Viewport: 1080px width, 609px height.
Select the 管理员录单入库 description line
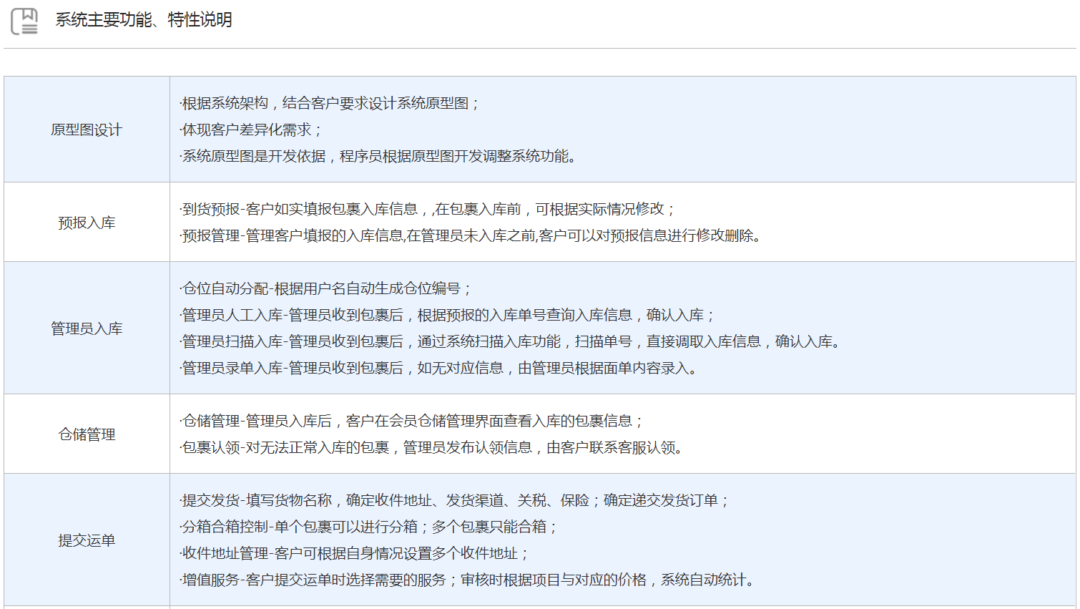coord(438,368)
